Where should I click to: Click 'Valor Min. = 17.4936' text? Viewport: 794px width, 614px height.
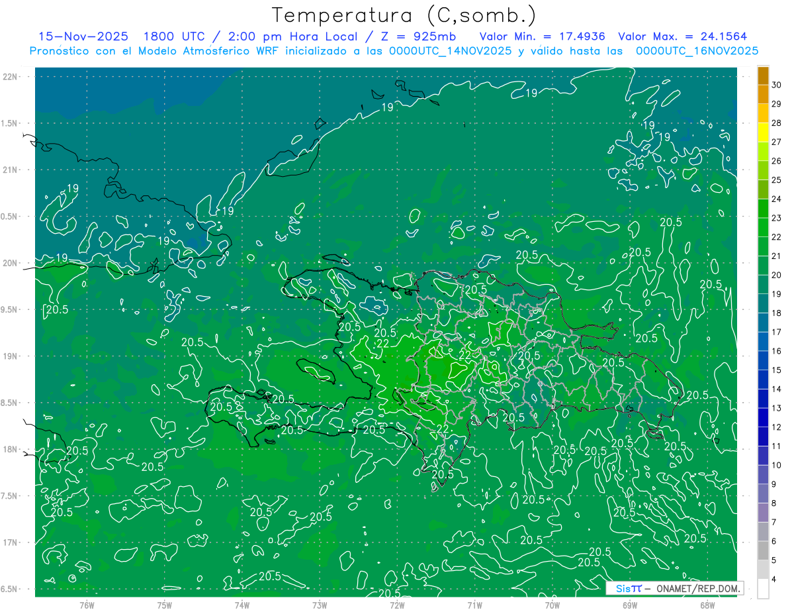pyautogui.click(x=543, y=36)
